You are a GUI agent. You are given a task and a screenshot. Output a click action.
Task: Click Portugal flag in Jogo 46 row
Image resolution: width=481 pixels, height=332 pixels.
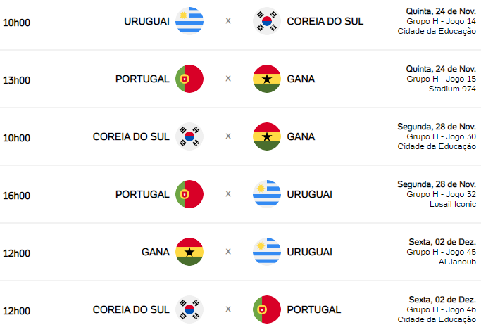[267, 309]
